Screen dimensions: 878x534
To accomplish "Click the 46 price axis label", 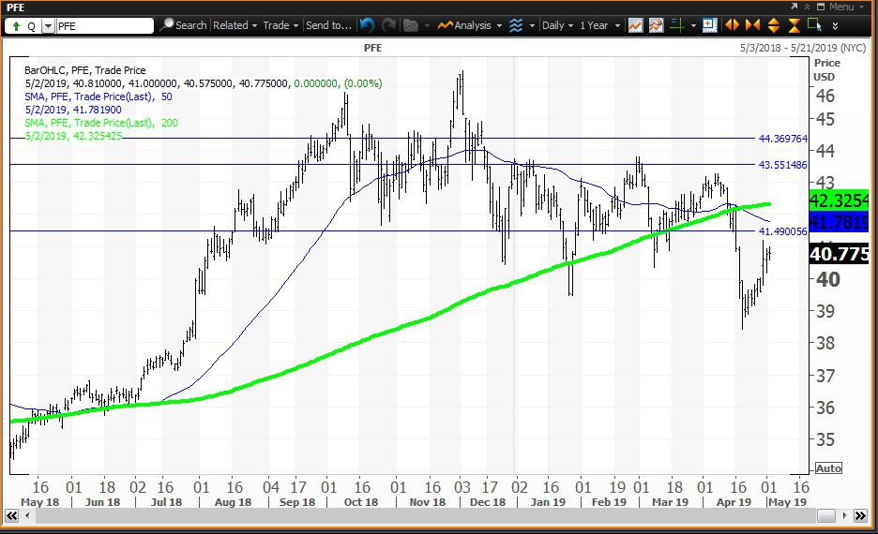I will click(825, 96).
